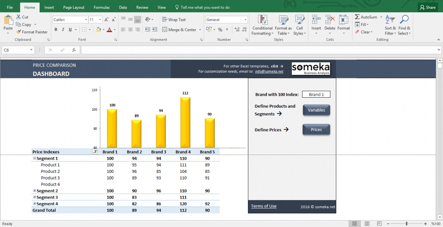Toggle Wrap Text option
443x227 pixels.
click(x=174, y=20)
